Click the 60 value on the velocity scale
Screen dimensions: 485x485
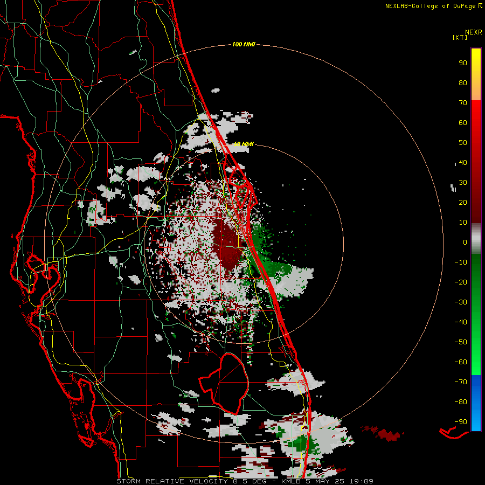[x=463, y=123]
